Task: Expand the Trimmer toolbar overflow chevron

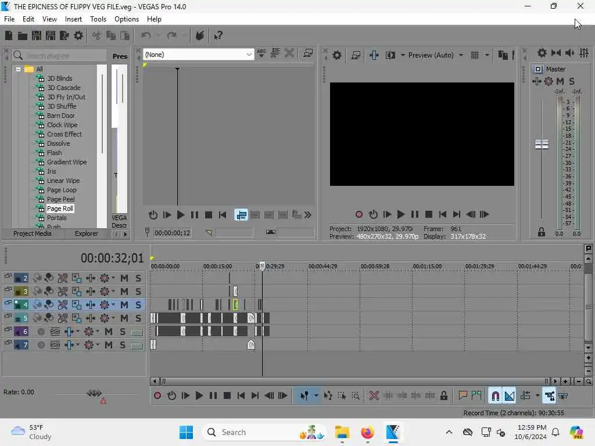Action: [308, 215]
